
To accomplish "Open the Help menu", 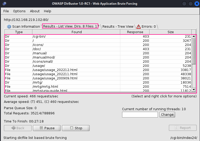I will [48, 11].
